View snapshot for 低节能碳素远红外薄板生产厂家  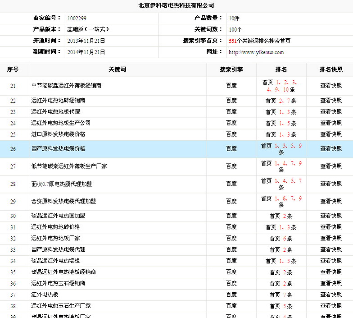[331, 166]
